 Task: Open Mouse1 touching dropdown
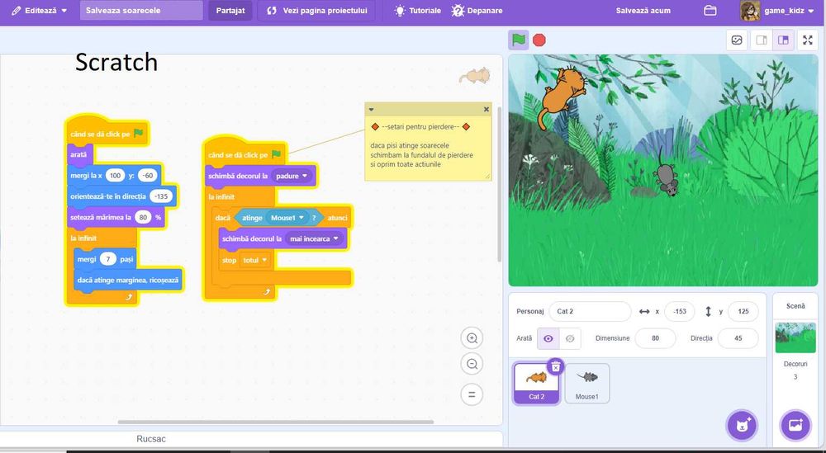pyautogui.click(x=287, y=217)
